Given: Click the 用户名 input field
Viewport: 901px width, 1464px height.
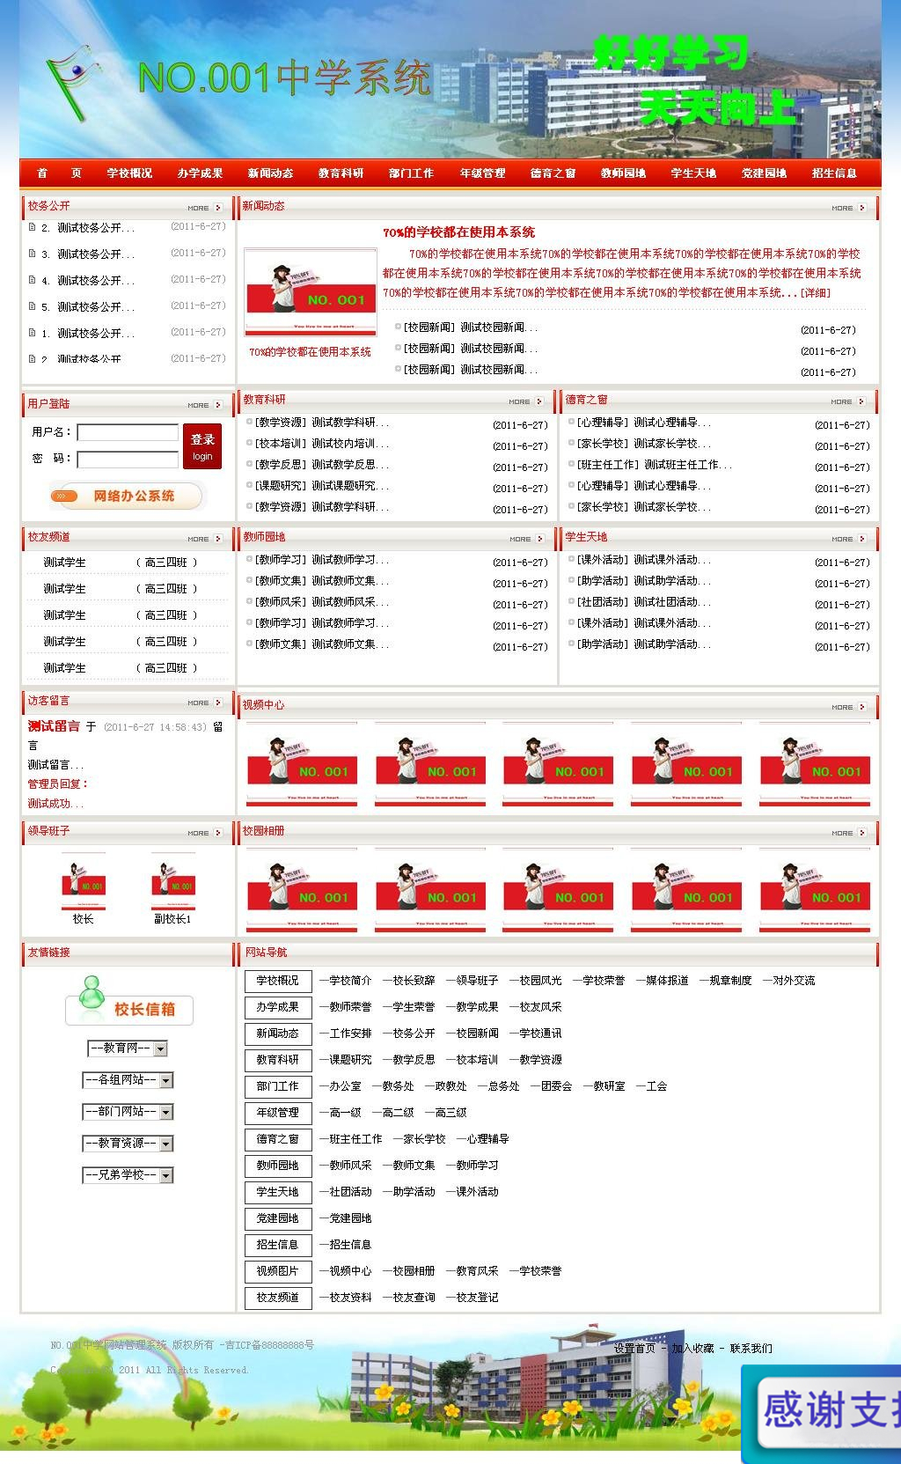Looking at the screenshot, I should point(128,432).
